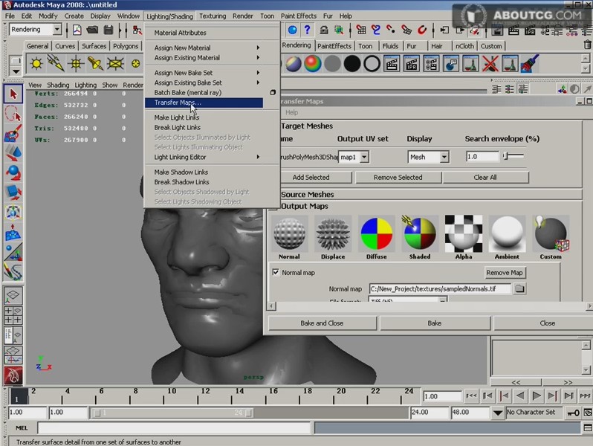Open the Output UV set map1 dropdown
Image resolution: width=593 pixels, height=446 pixels.
(x=364, y=157)
